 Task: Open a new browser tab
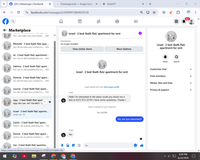pos(150,4)
